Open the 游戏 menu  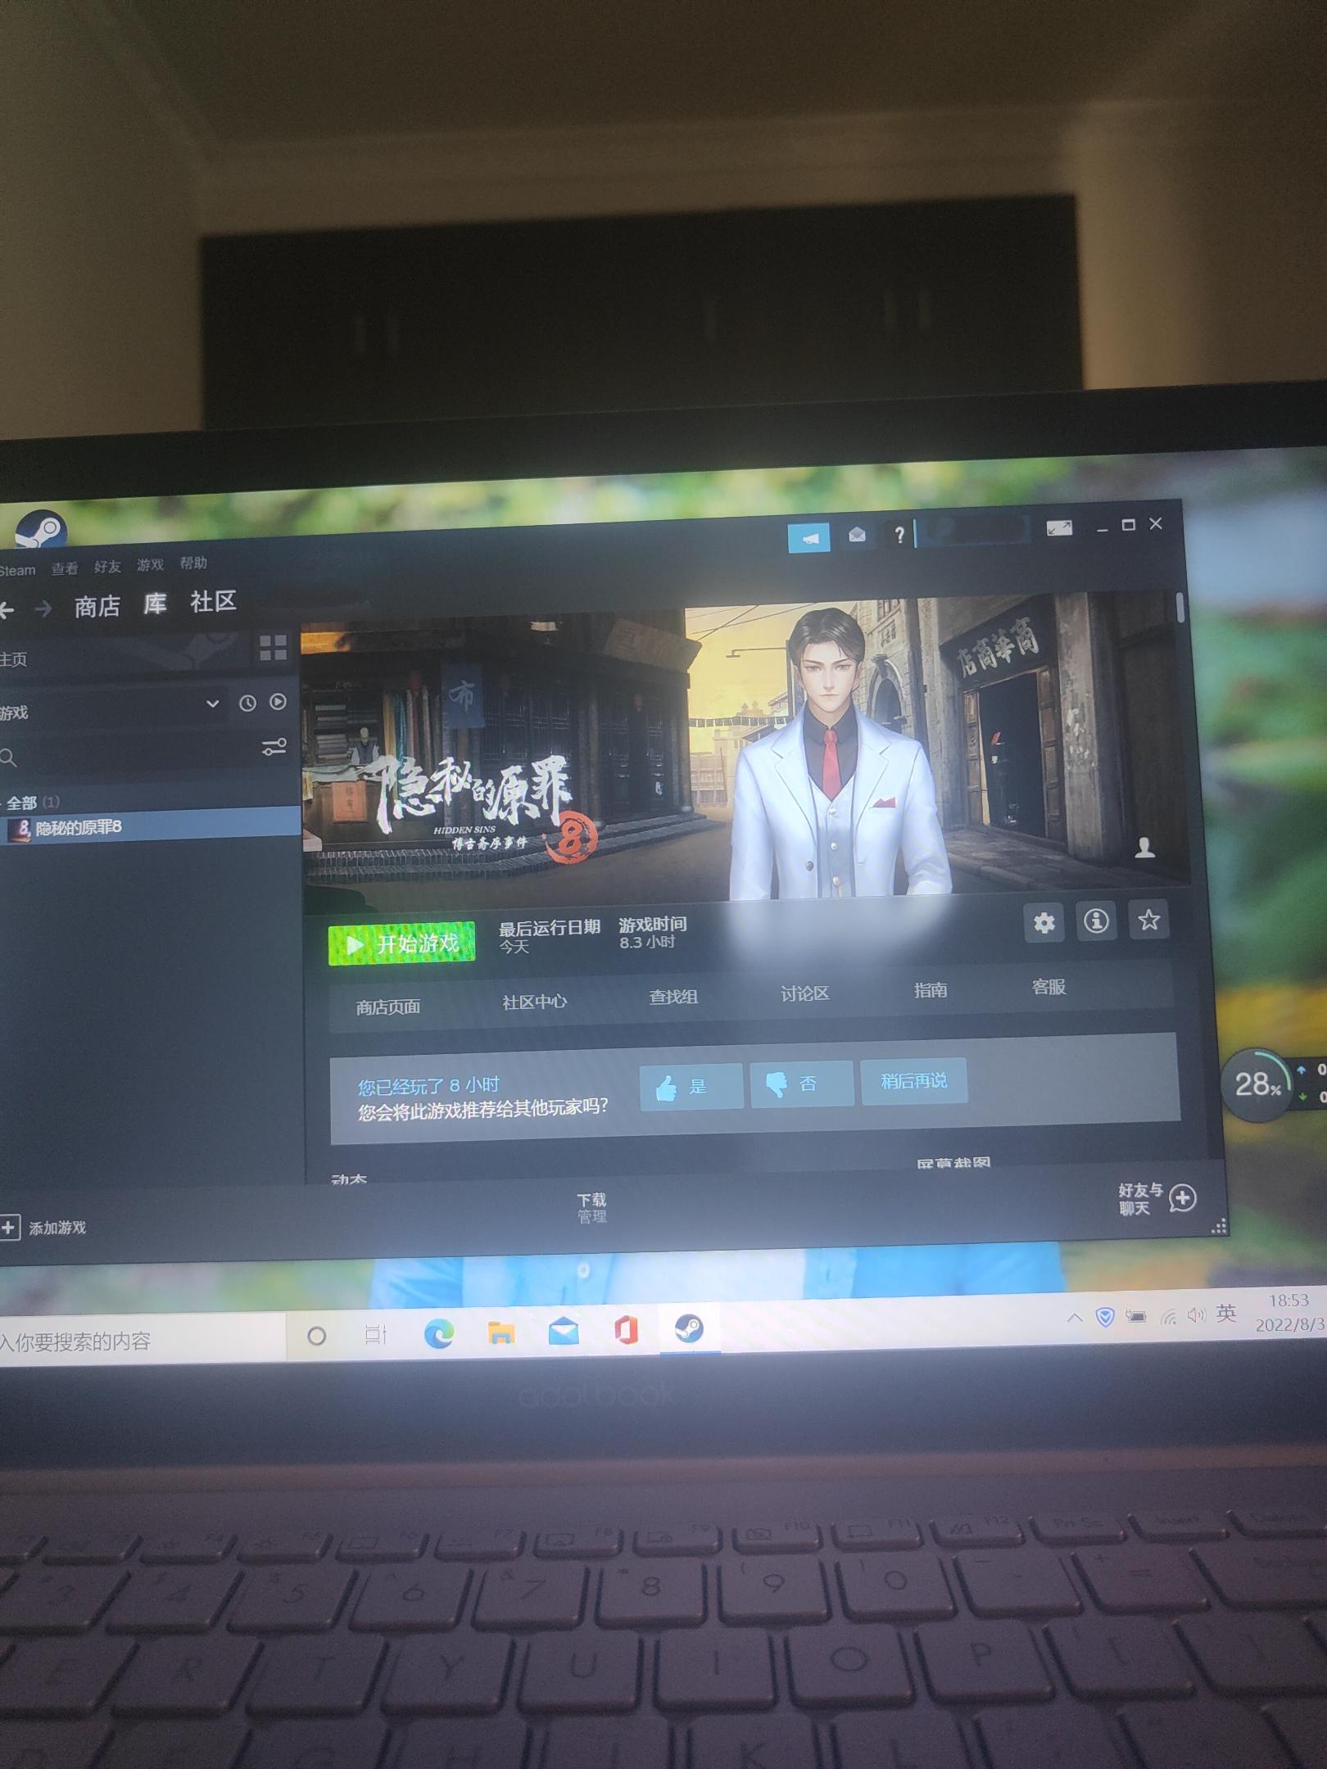(x=150, y=565)
